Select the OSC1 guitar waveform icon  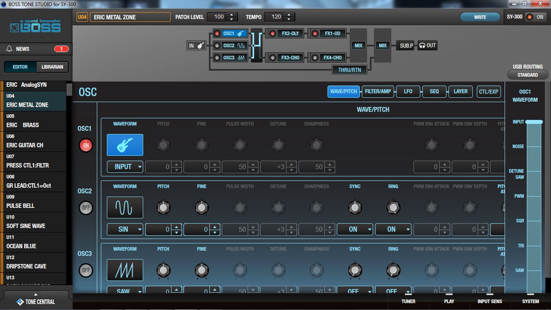(125, 145)
